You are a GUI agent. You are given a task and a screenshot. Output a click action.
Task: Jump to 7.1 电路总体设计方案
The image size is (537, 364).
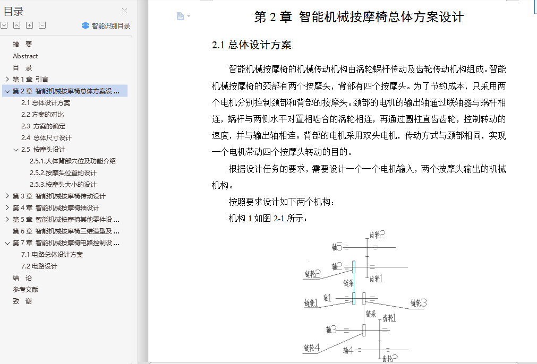click(x=52, y=255)
